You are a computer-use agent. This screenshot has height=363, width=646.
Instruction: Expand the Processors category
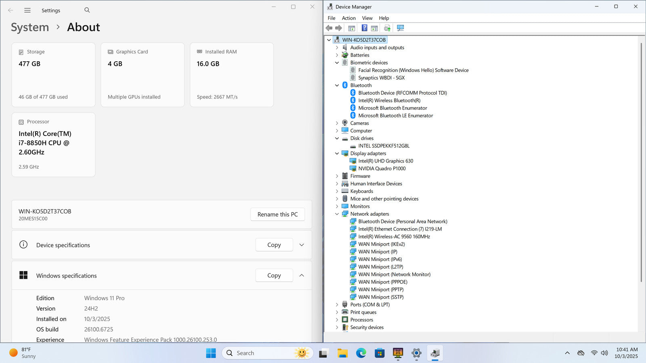pos(337,320)
